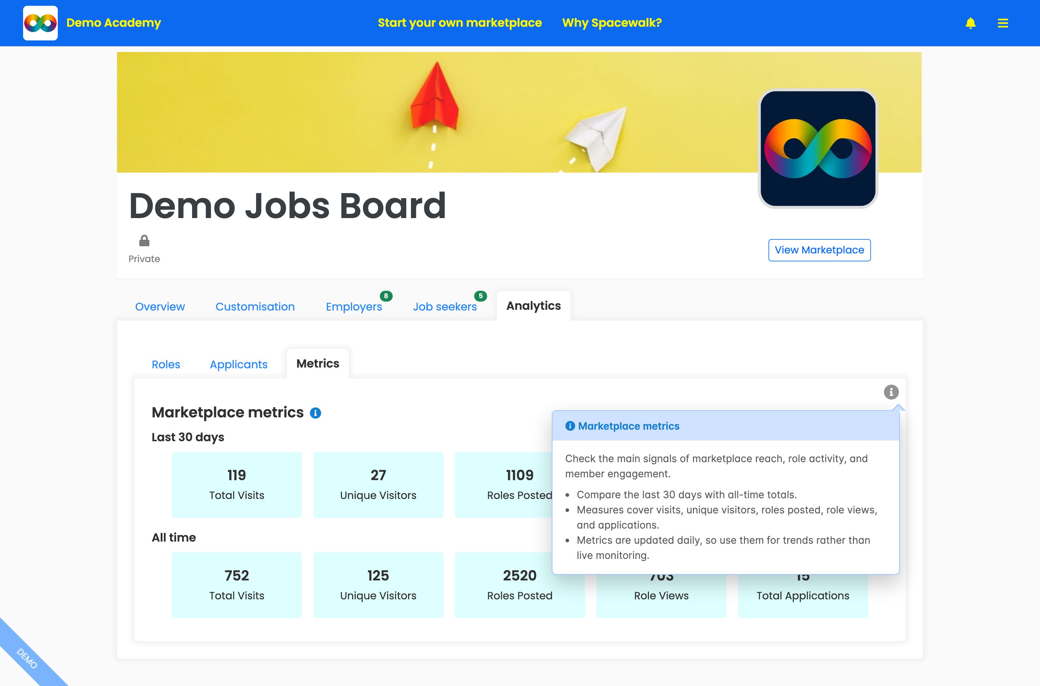Click the Private lock icon
The height and width of the screenshot is (686, 1040).
(144, 240)
